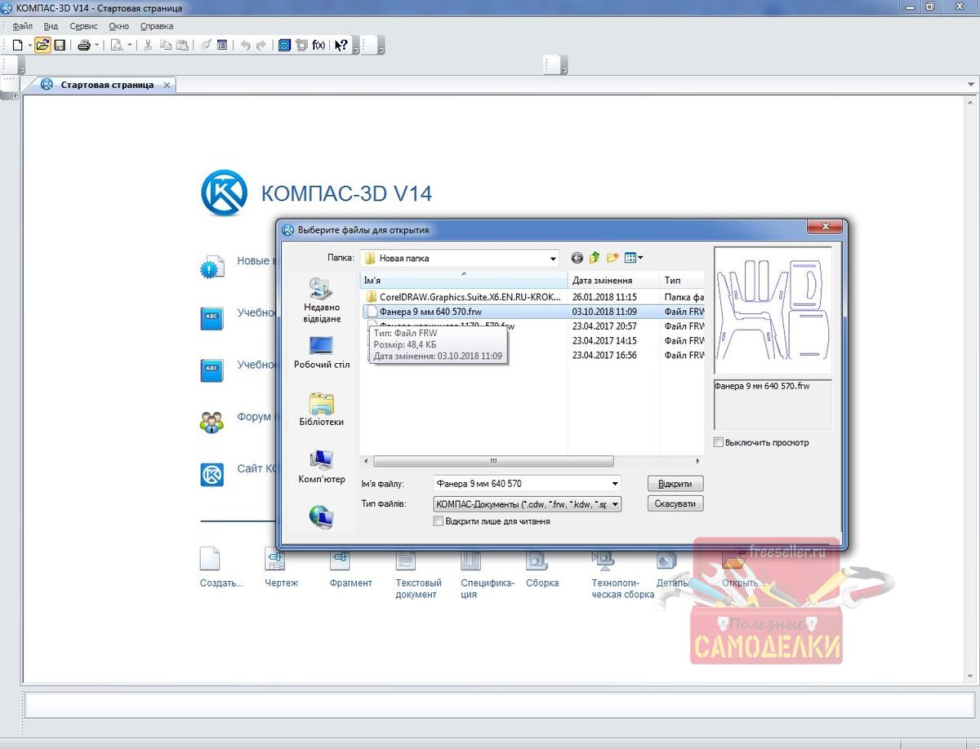Open the view menu dropdown arrow
The image size is (980, 749).
coord(640,258)
